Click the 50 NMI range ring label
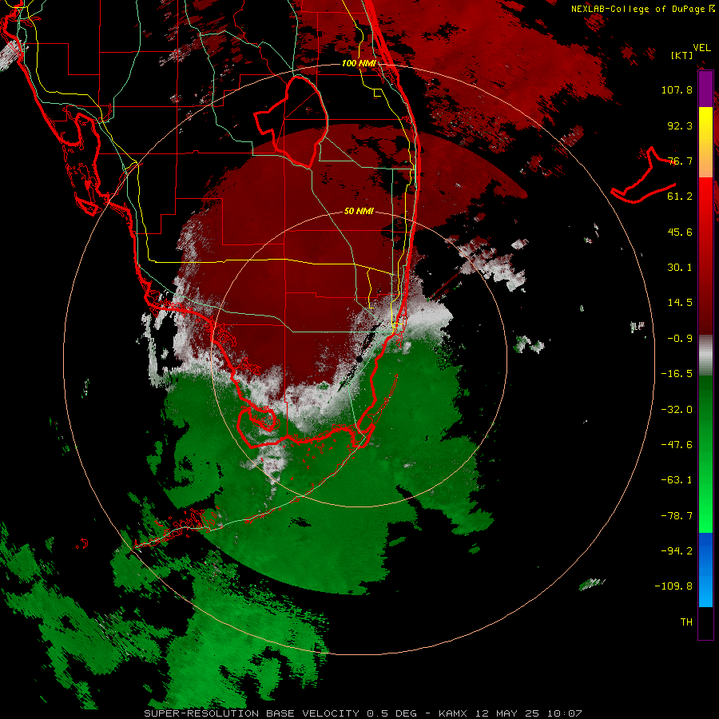The height and width of the screenshot is (719, 719). [x=359, y=212]
